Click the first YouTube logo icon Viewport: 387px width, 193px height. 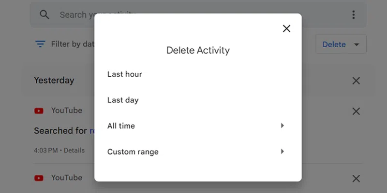39,111
